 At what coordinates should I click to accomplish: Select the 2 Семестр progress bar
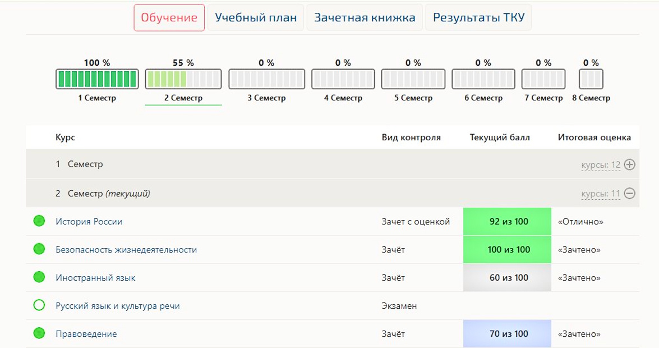(183, 79)
